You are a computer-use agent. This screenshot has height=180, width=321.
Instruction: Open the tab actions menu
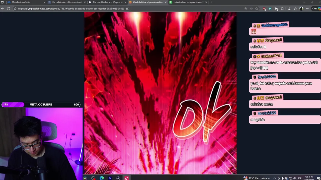point(3,2)
